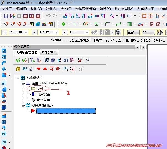Collapse the 机床群组-1 tree node

coord(18,78)
